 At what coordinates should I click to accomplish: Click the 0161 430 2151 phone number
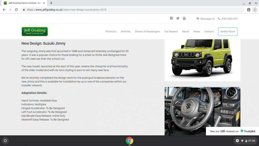point(229,19)
